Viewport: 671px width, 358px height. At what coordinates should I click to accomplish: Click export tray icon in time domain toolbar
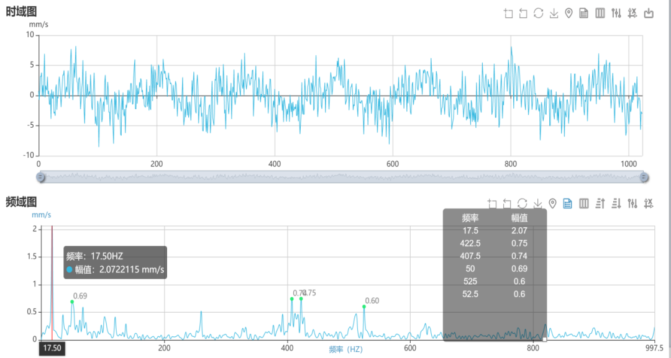click(649, 14)
